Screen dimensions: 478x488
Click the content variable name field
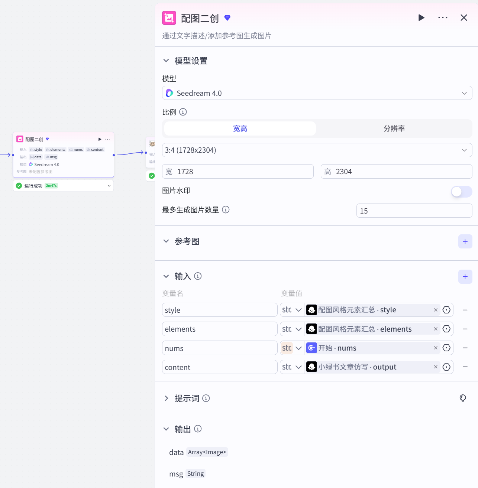pyautogui.click(x=220, y=367)
